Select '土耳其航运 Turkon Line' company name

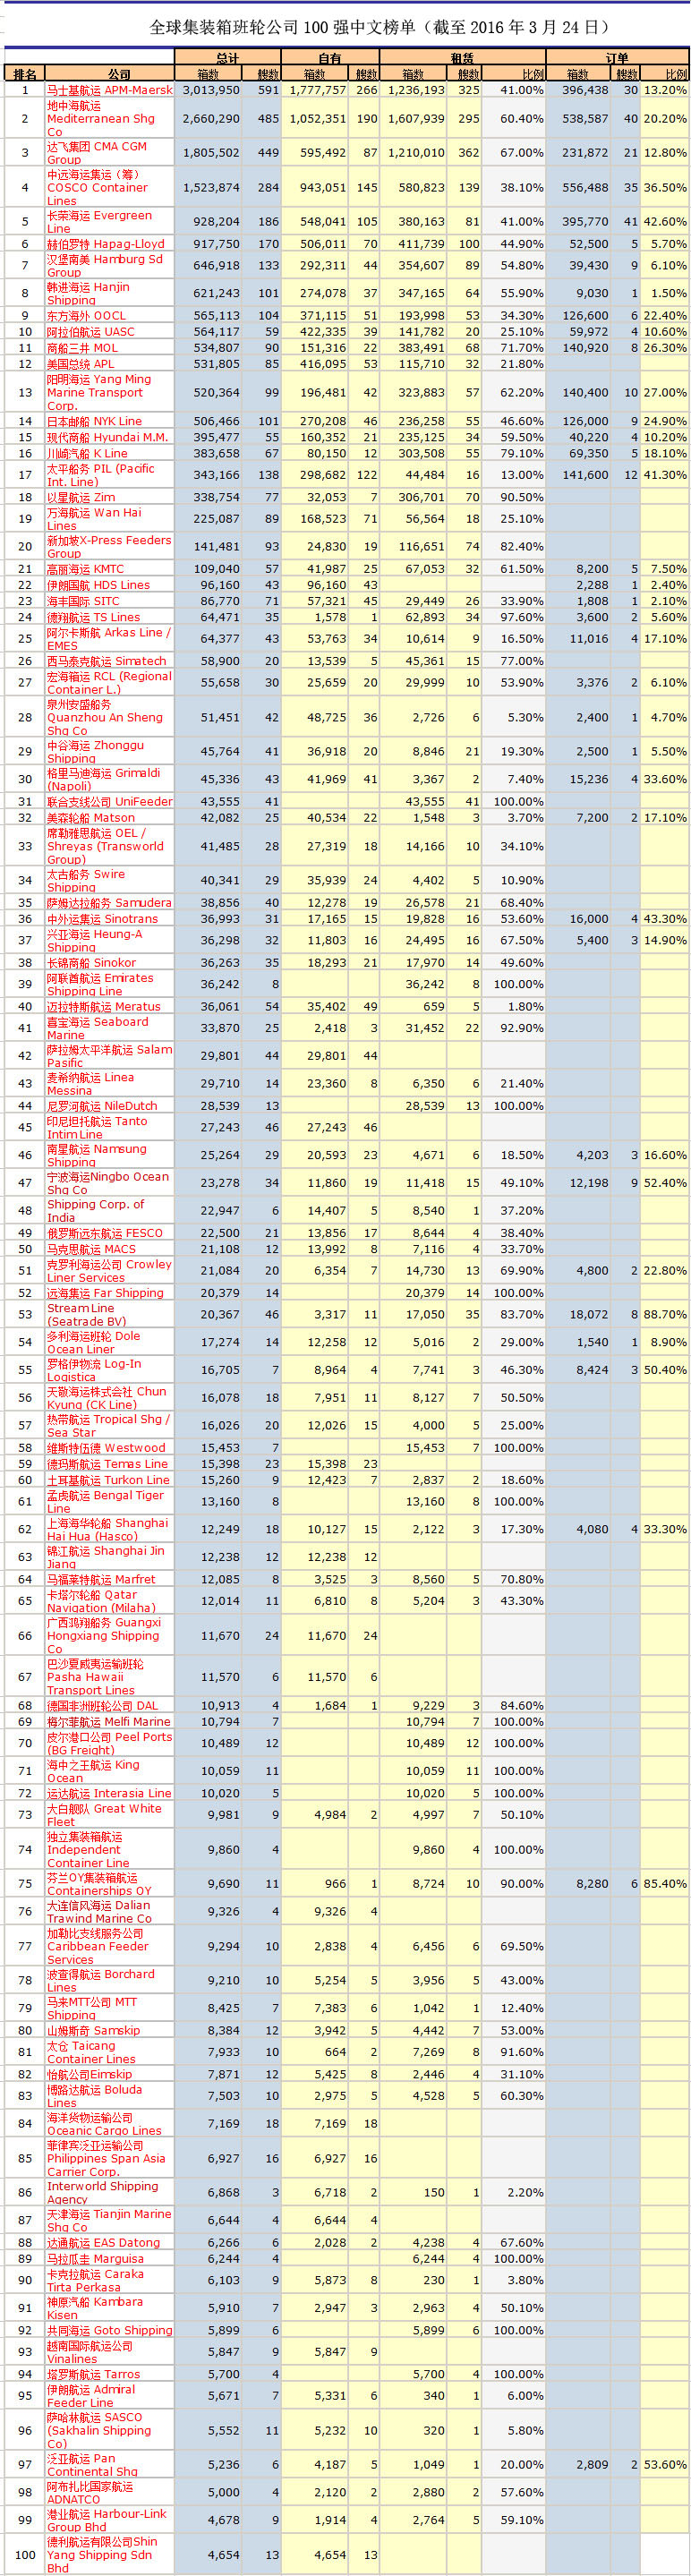[109, 1479]
